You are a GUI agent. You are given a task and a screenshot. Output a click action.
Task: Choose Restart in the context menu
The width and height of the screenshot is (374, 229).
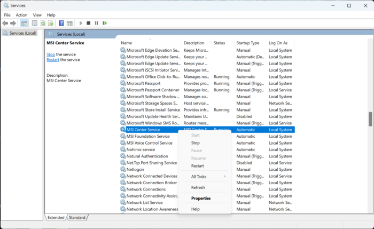(205, 166)
